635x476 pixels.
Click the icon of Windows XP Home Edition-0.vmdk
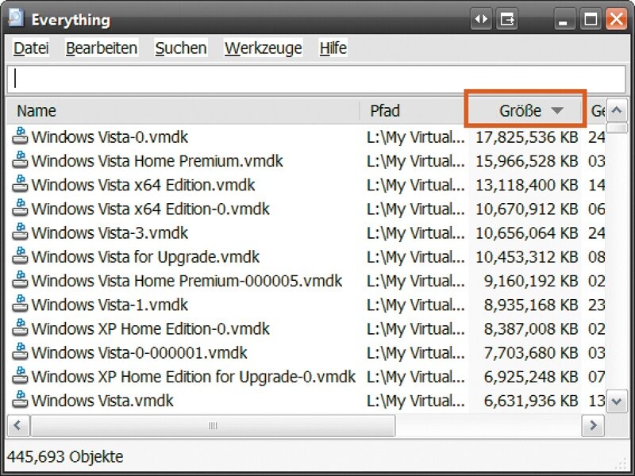(x=20, y=328)
